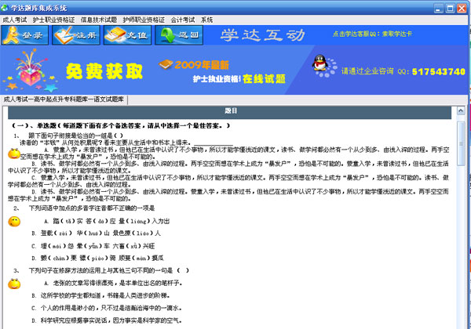Open the 信息技术试题 menu
This screenshot has width=471, height=329.
pos(99,20)
